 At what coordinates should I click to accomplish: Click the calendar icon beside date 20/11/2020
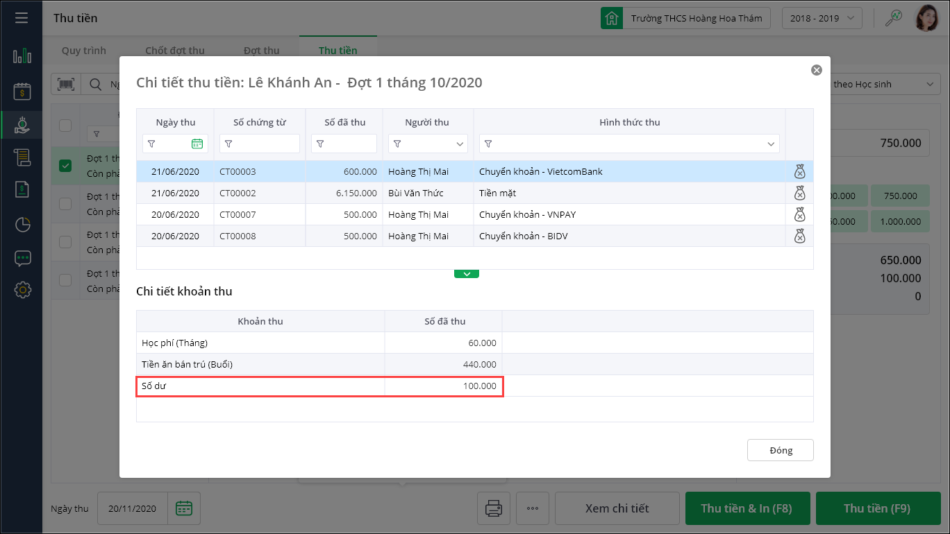(x=183, y=508)
